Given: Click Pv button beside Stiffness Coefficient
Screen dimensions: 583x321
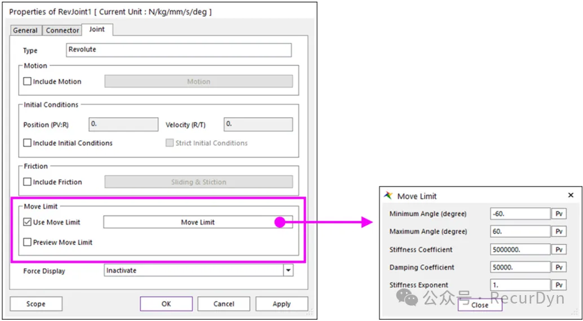Looking at the screenshot, I should click(x=558, y=249).
